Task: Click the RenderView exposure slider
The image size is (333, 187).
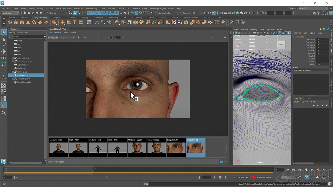Action: pos(112,38)
